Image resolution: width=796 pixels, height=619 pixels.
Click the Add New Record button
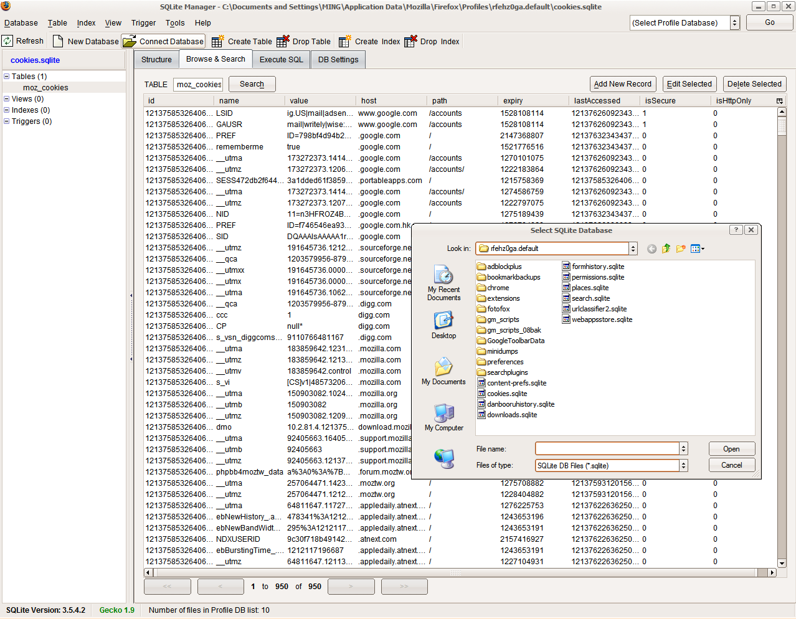click(x=622, y=84)
